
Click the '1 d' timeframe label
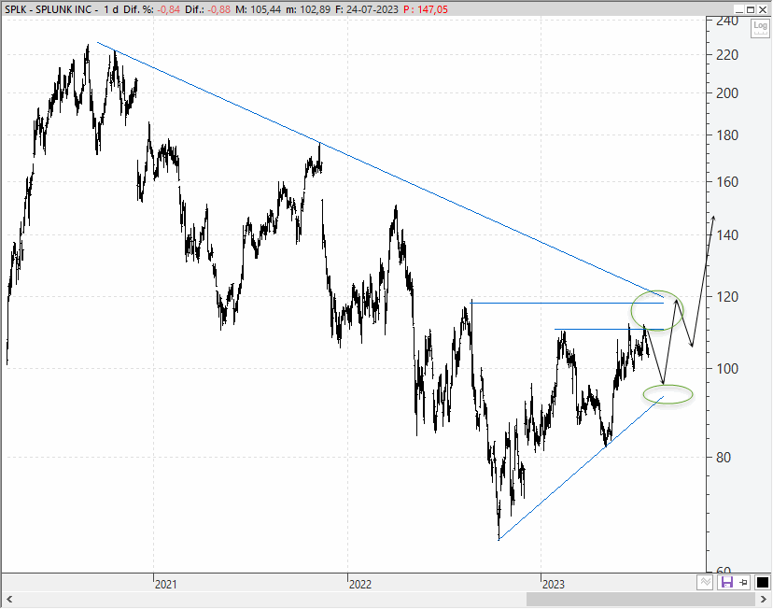click(111, 9)
